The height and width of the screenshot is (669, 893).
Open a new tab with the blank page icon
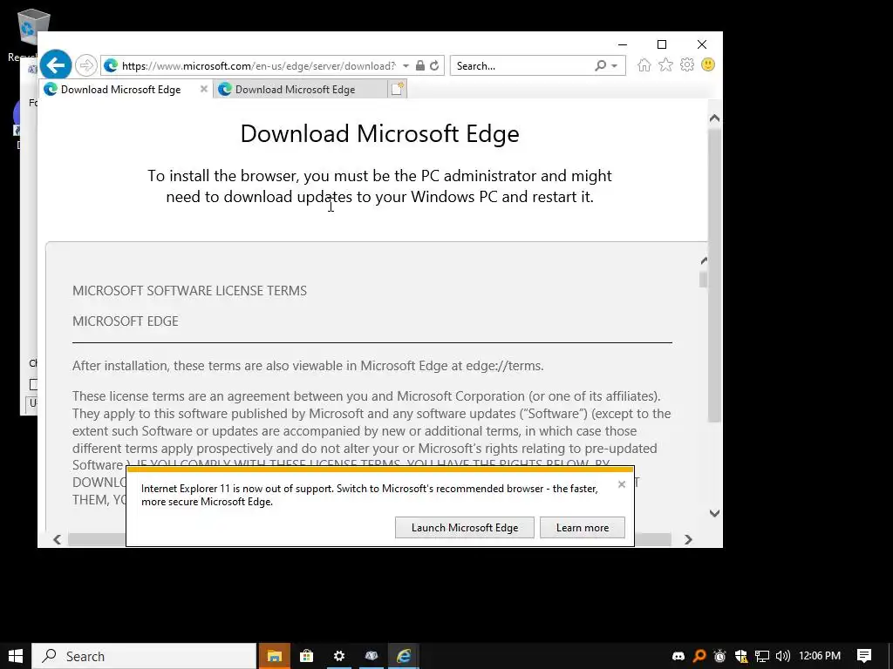pyautogui.click(x=397, y=89)
